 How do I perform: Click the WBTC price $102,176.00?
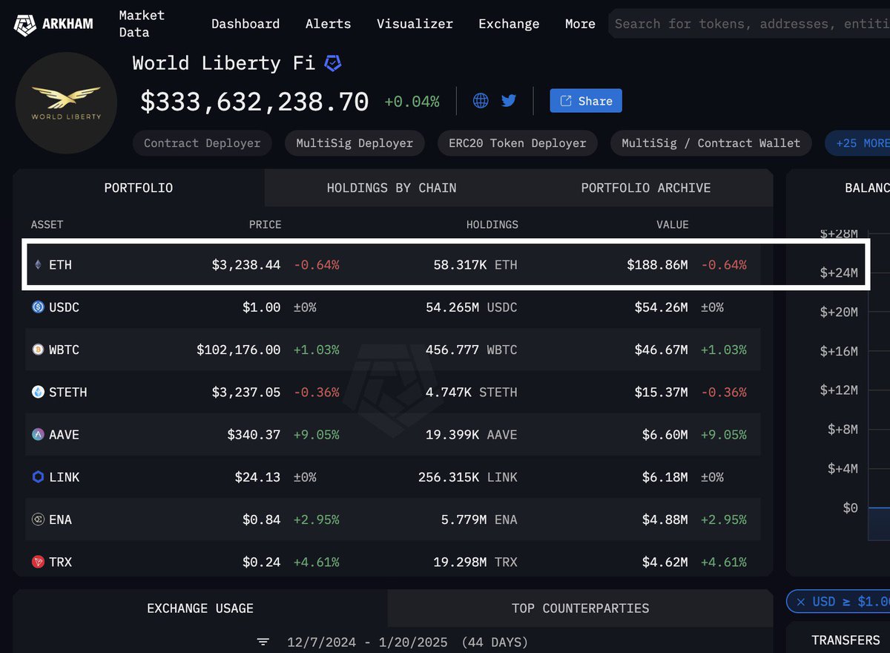[239, 350]
